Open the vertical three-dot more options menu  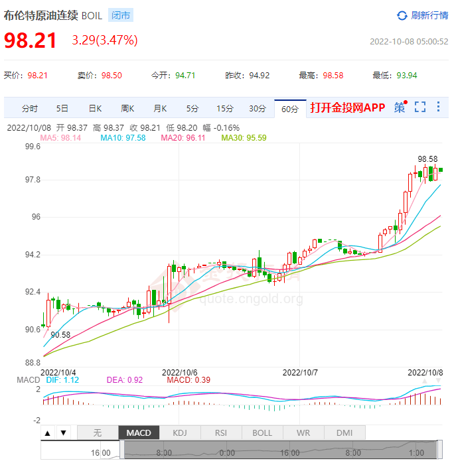pos(438,107)
